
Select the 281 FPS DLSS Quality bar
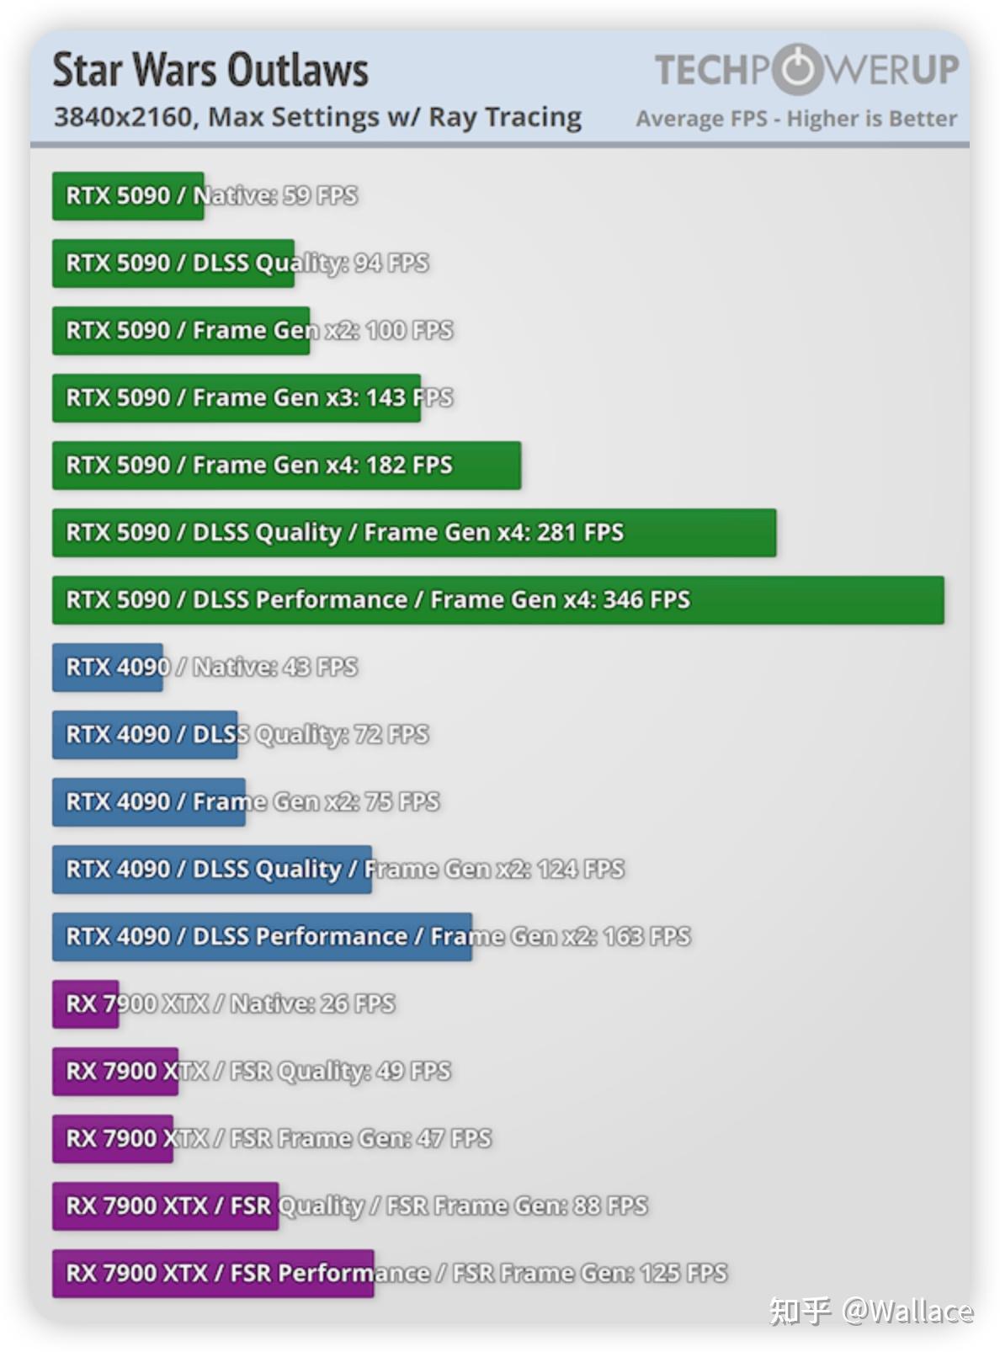click(x=413, y=533)
